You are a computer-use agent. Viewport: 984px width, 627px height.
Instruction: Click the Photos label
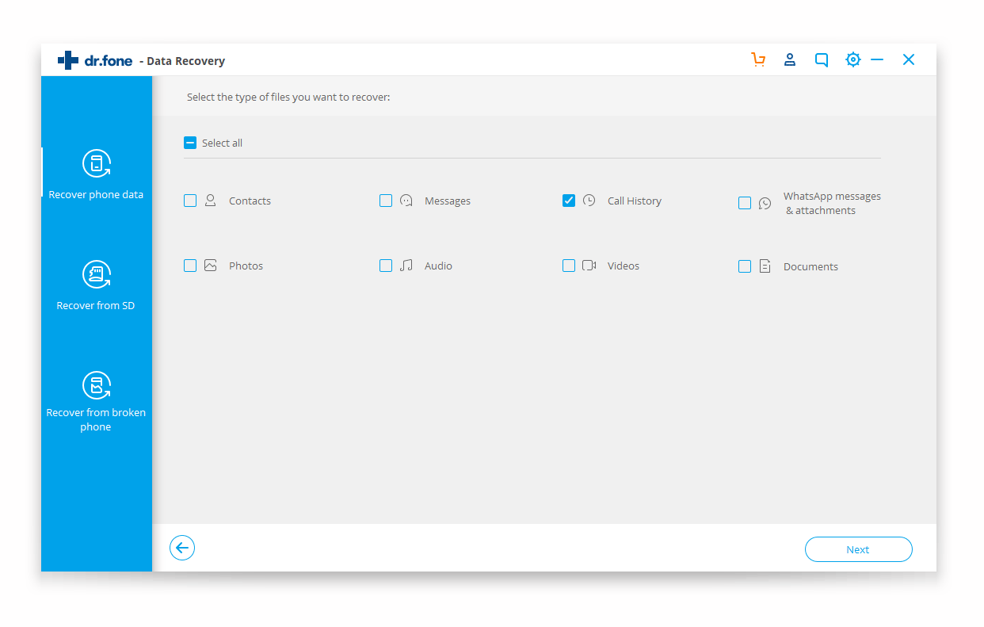click(246, 266)
